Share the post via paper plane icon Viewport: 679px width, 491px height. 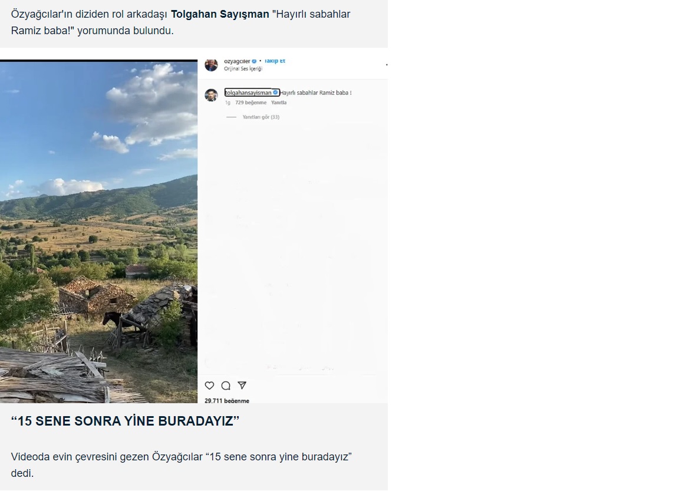242,385
